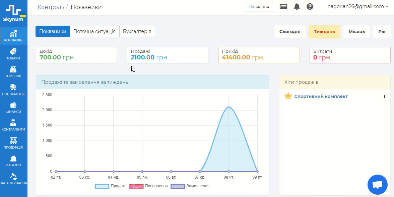Click the Контроль breadcrumb link
The width and height of the screenshot is (394, 197).
[51, 7]
